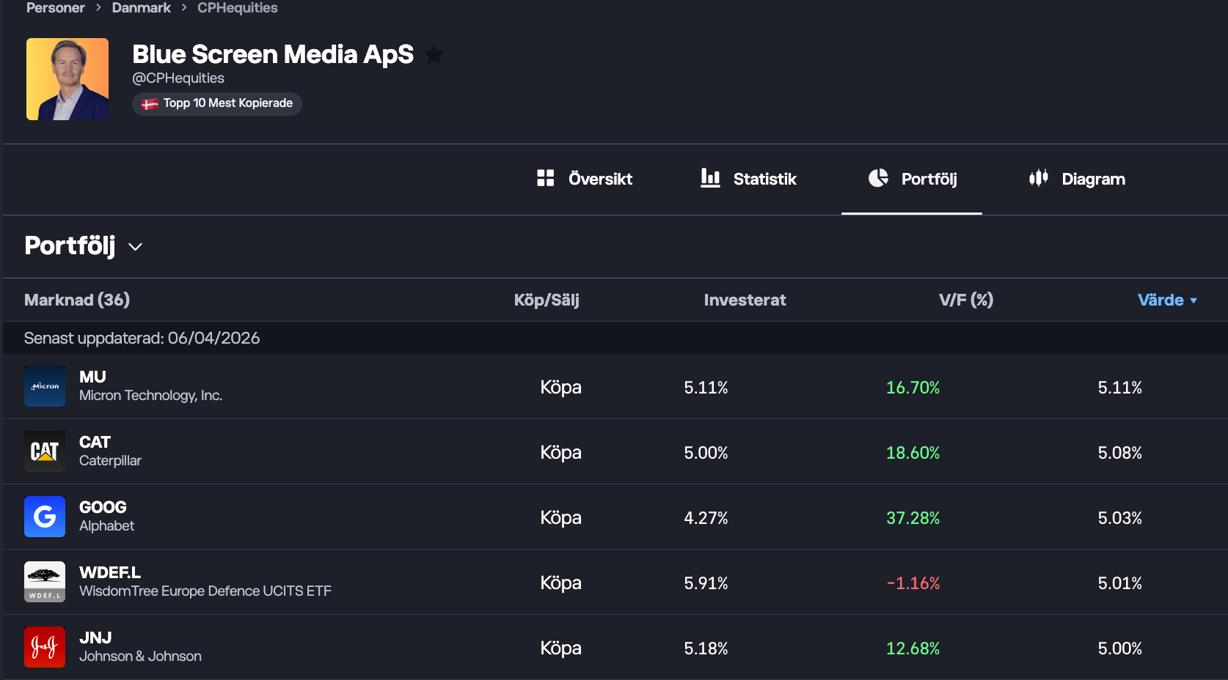
Task: Click the trader profile photo
Action: [67, 79]
